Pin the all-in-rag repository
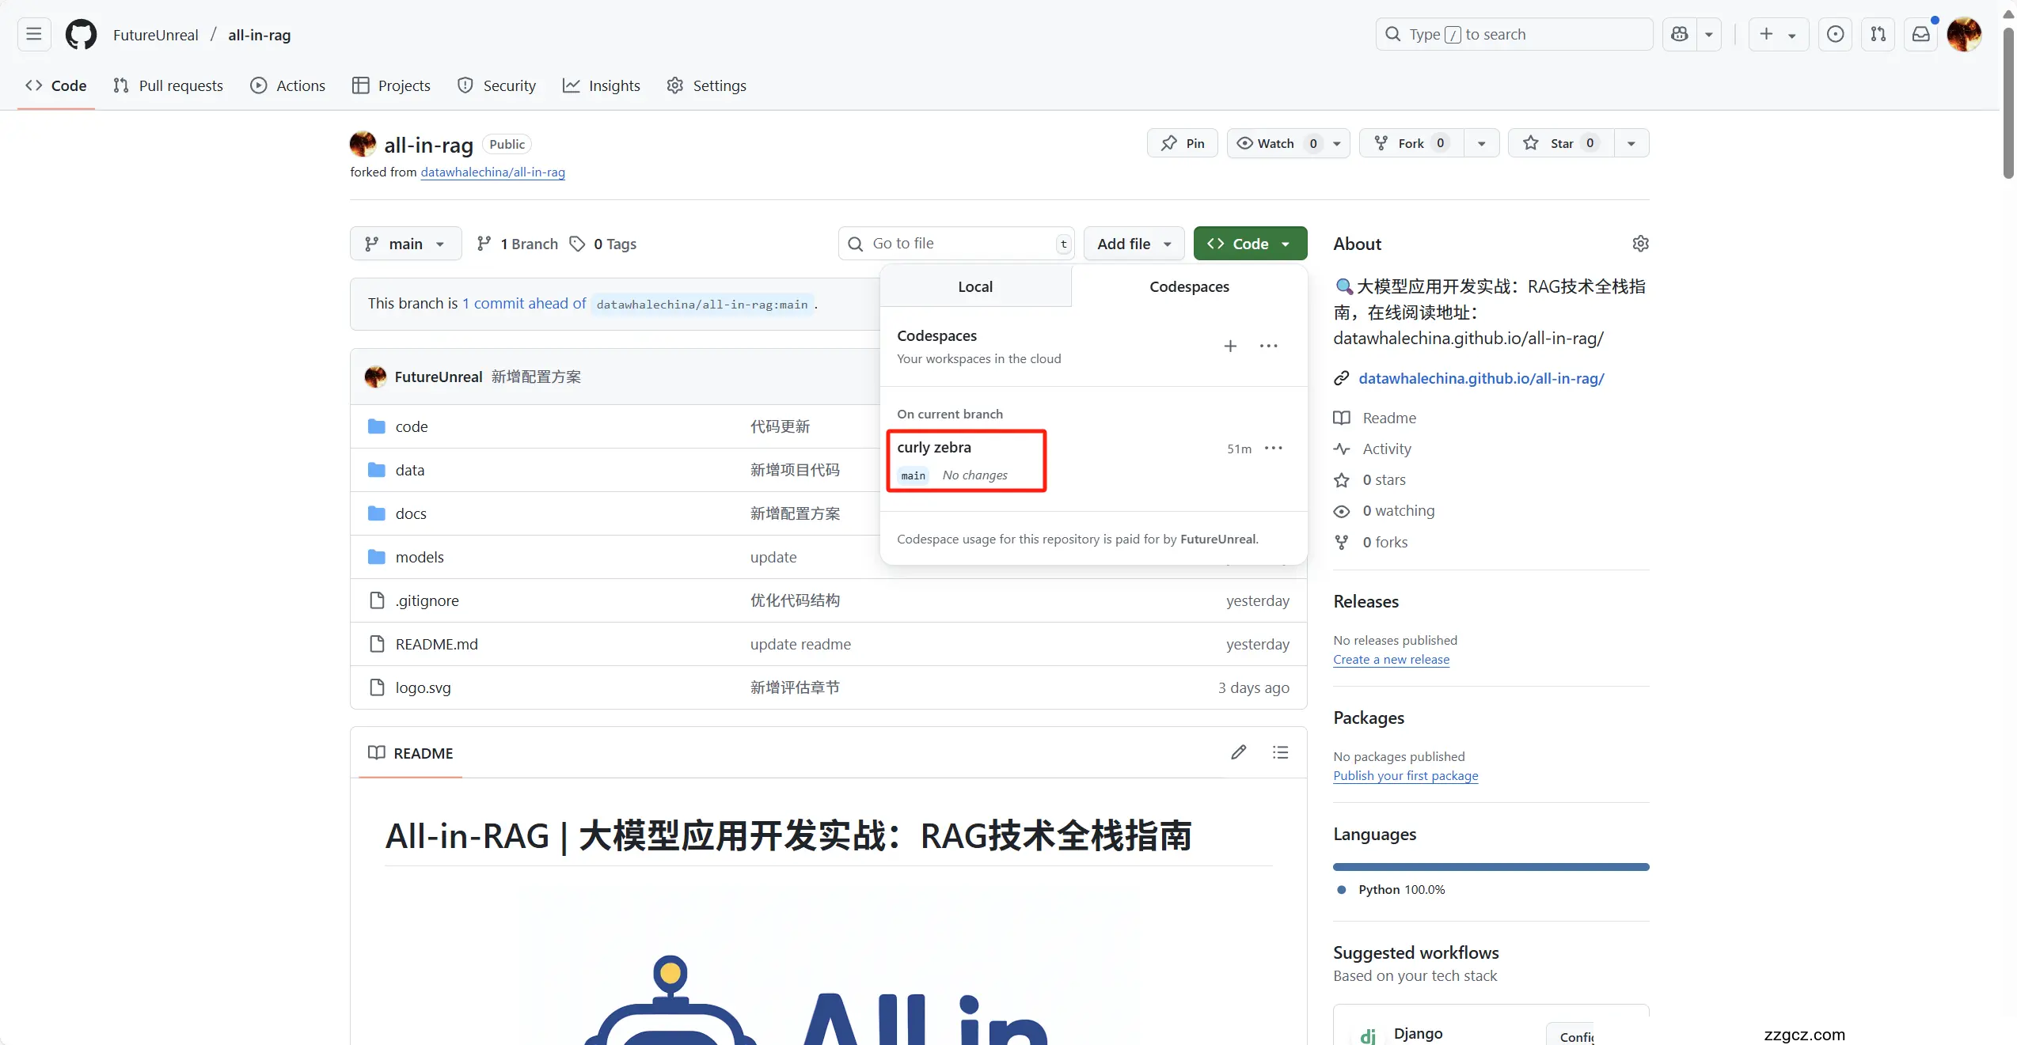Screen dimensions: 2017x1045 click(x=1183, y=143)
